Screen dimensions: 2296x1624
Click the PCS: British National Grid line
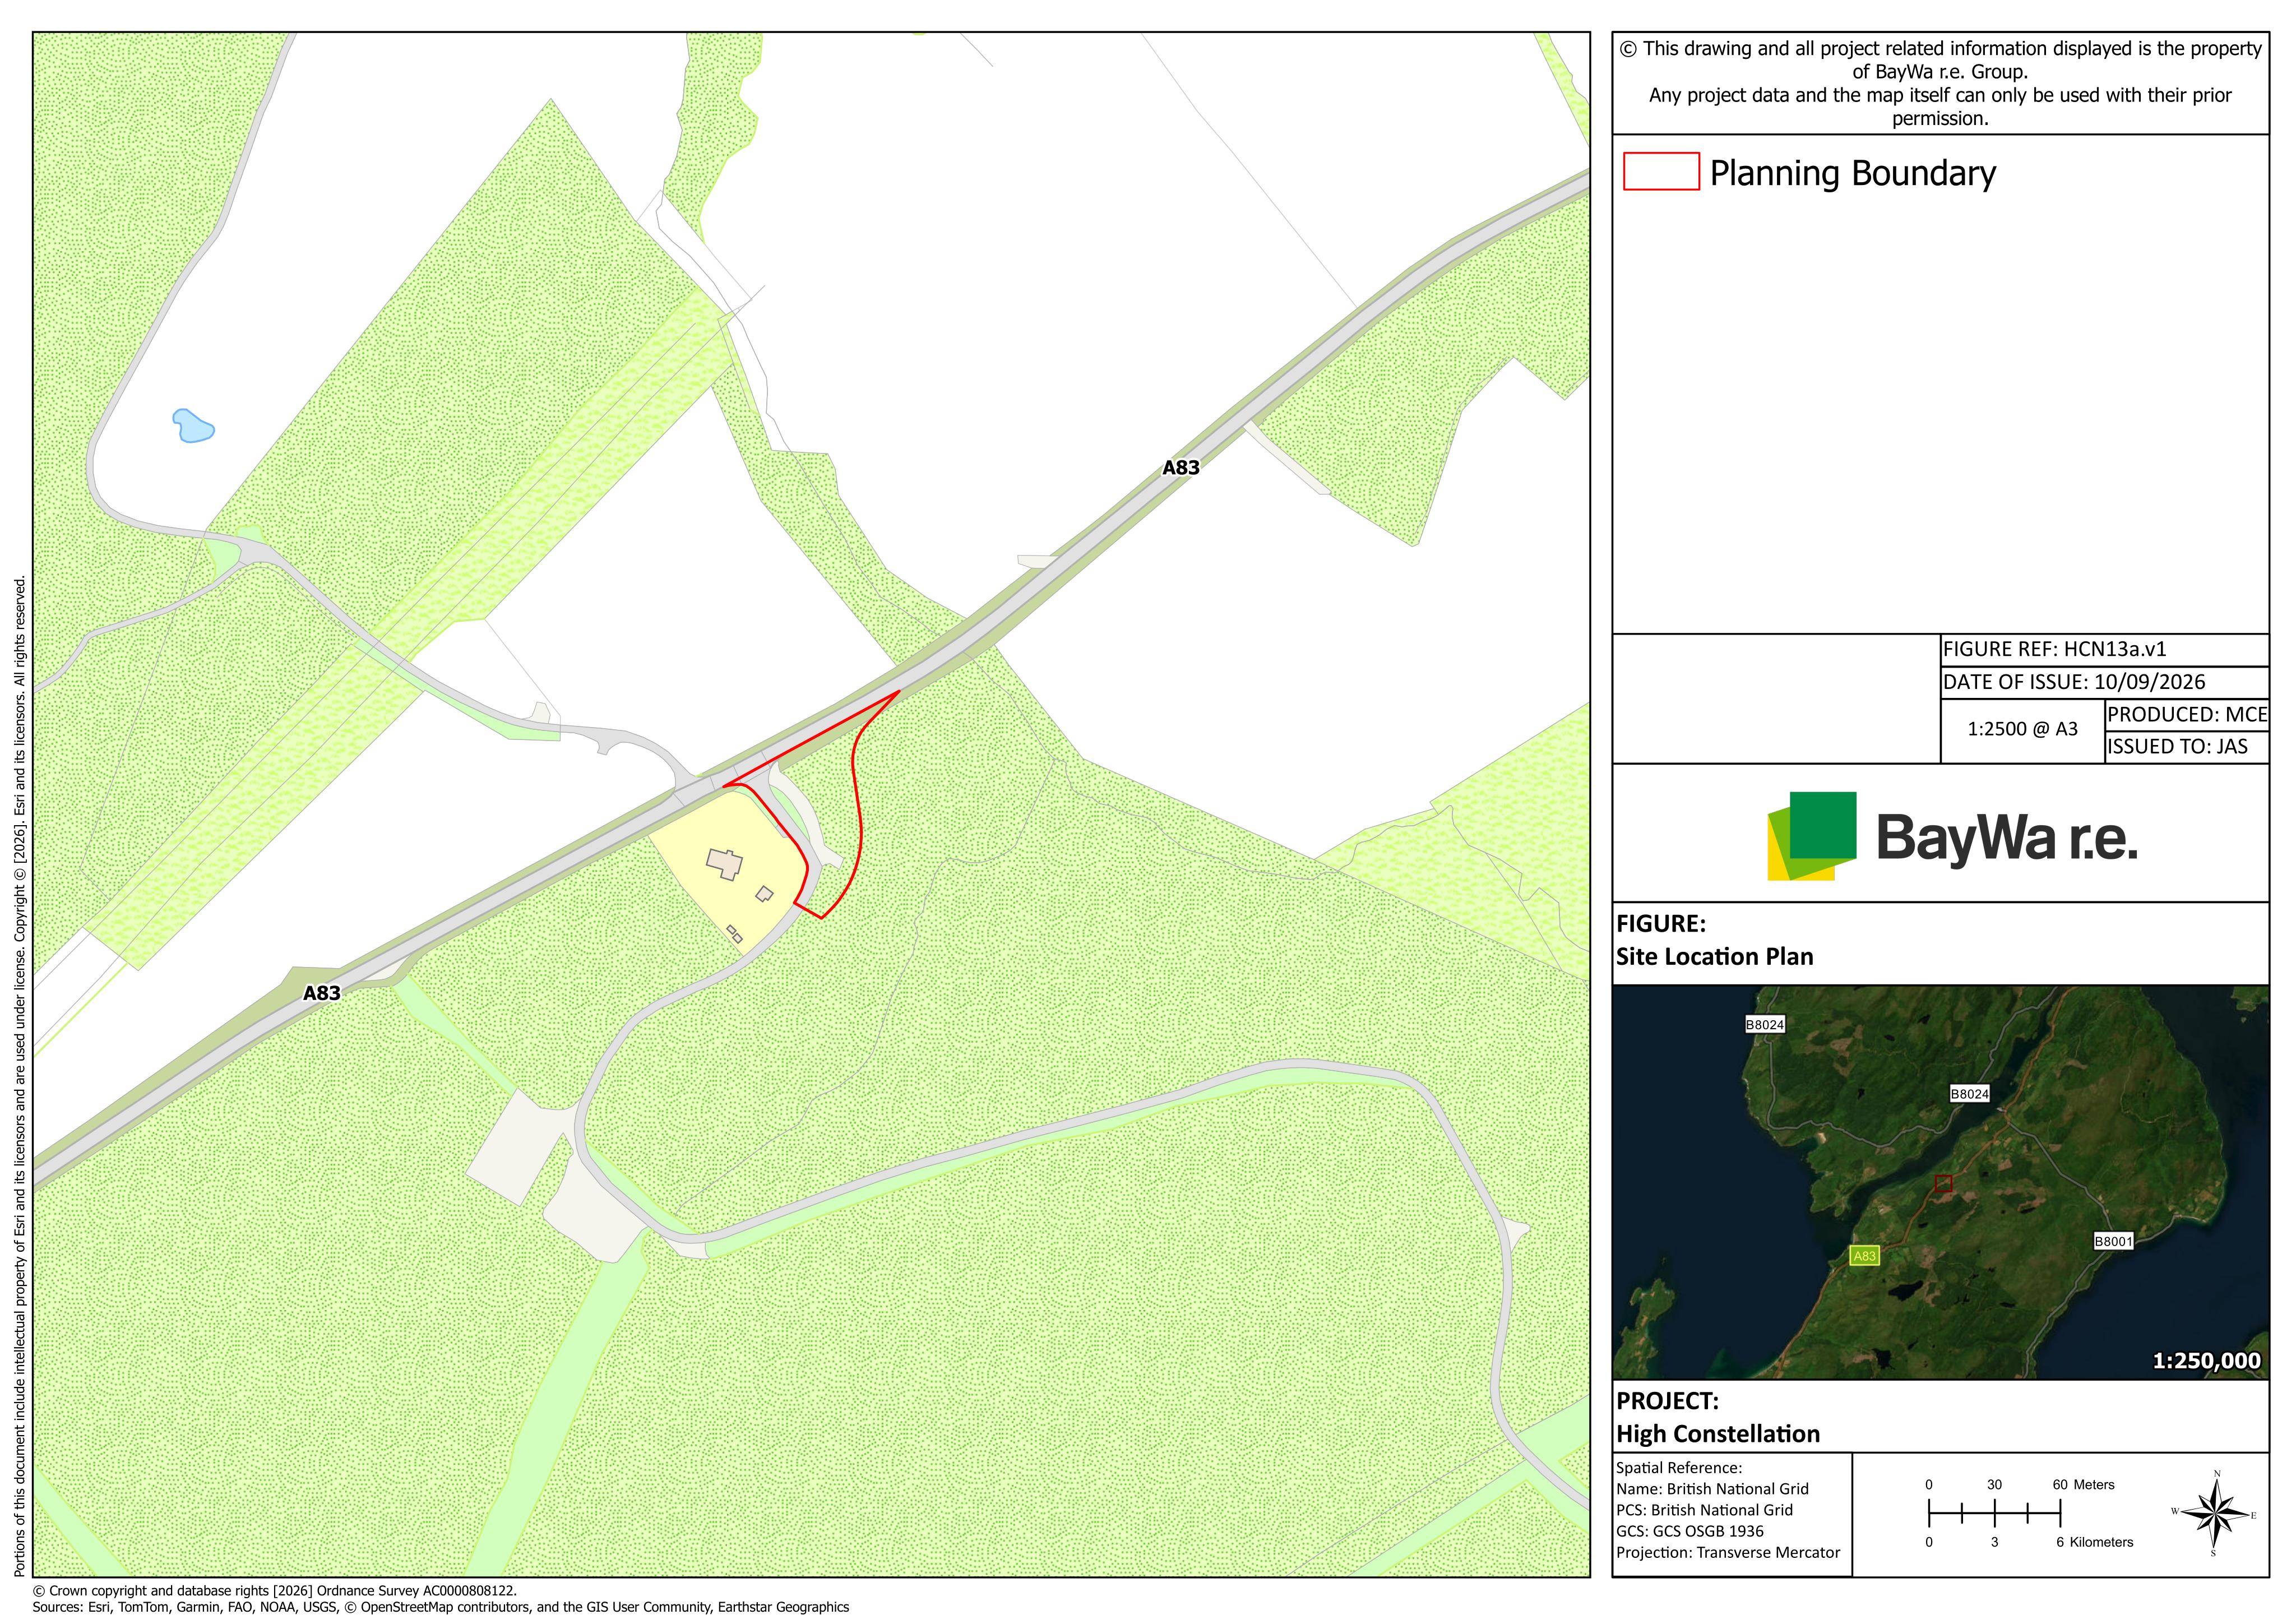tap(1704, 1511)
